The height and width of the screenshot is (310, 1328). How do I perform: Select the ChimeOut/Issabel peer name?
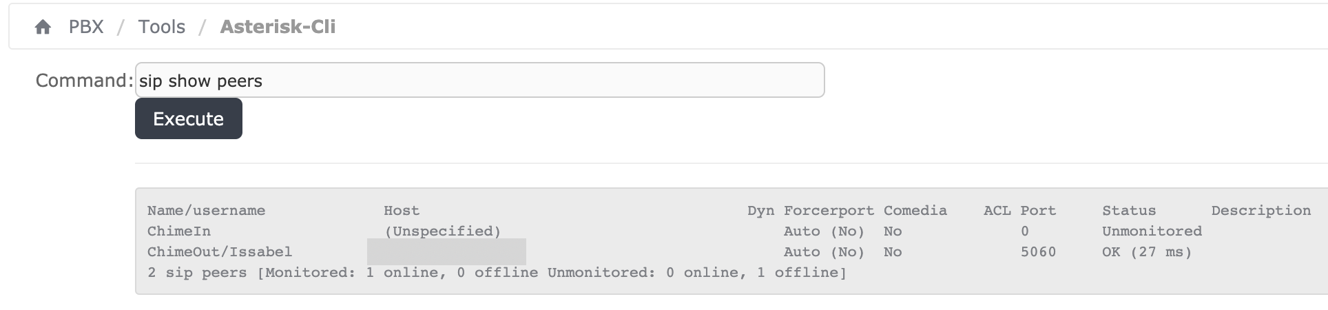point(220,252)
